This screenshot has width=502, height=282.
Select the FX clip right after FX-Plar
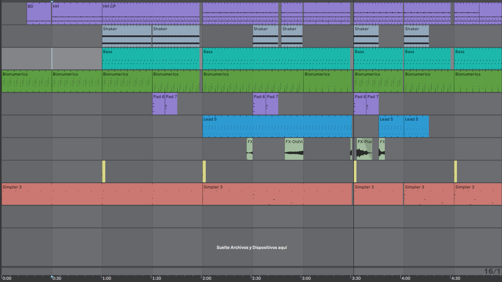382,149
